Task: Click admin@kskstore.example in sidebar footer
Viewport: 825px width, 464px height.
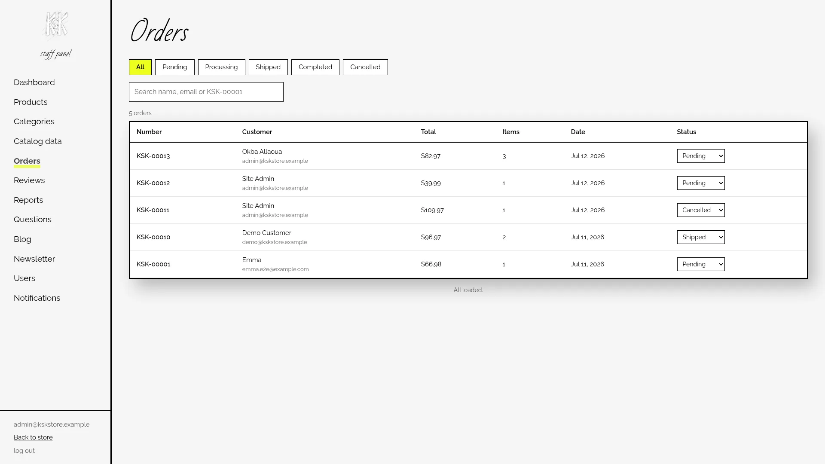Action: (x=52, y=424)
